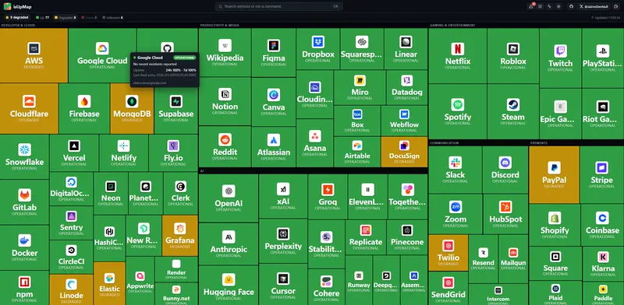Open the Twitch tile
This screenshot has width=624, height=305.
point(560,58)
